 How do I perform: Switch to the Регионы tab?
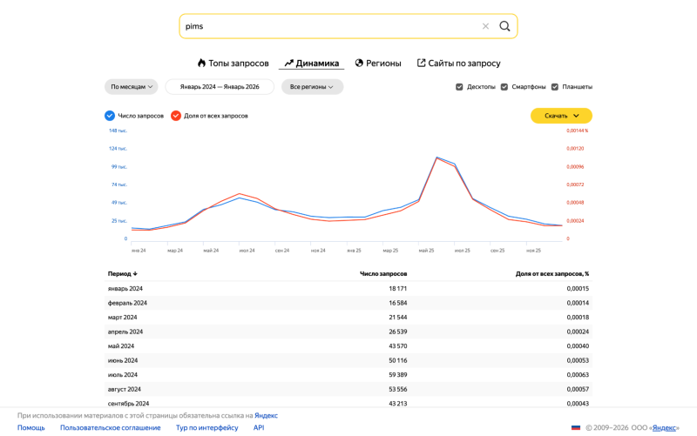pyautogui.click(x=378, y=63)
